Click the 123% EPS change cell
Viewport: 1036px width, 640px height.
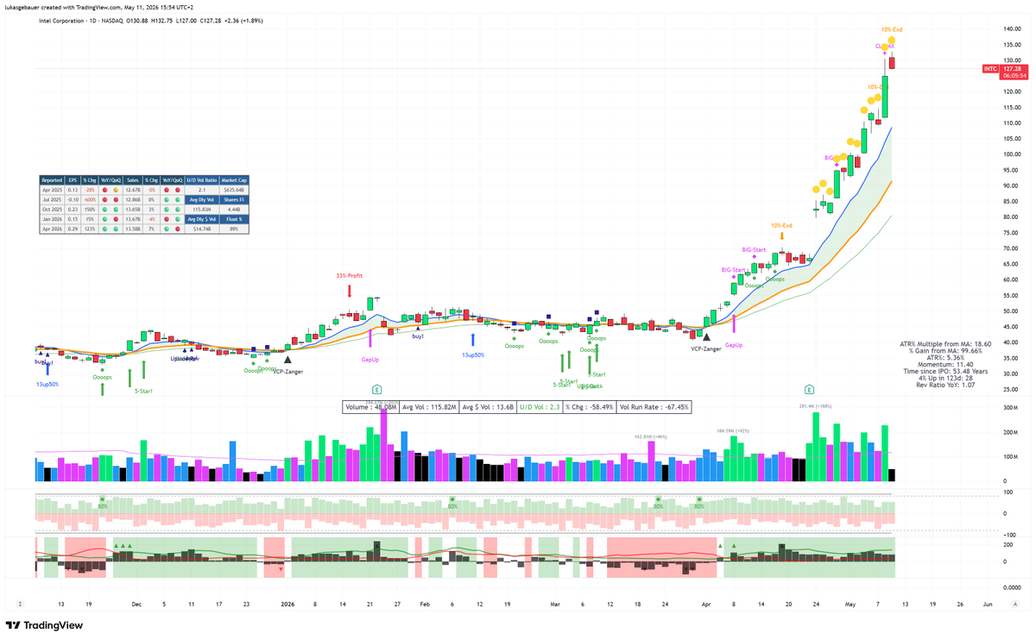pyautogui.click(x=90, y=229)
